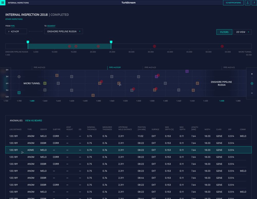Select the teal anomaly square marker

[19, 93]
